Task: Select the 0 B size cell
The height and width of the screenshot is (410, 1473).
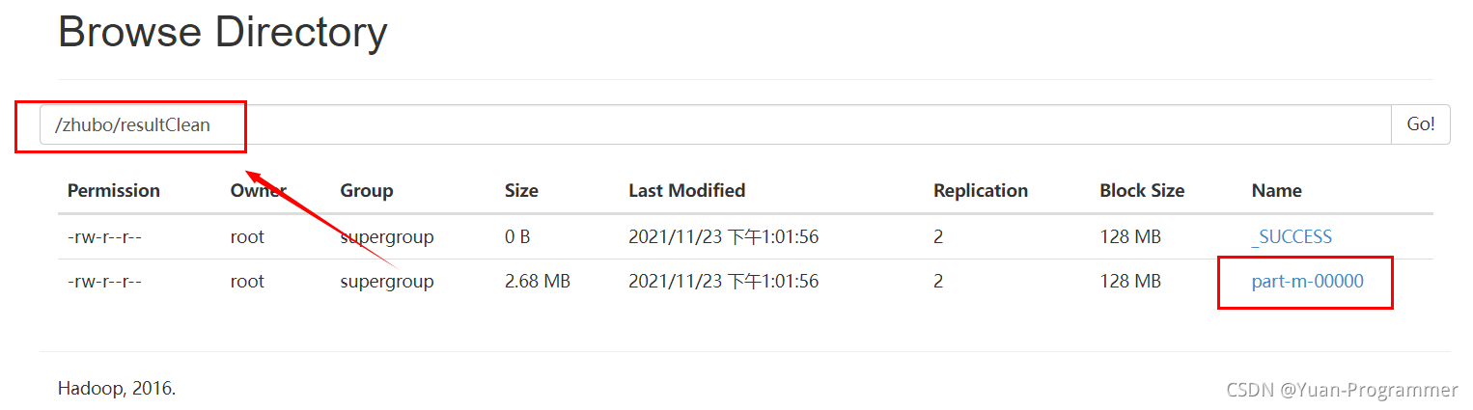Action: (517, 237)
